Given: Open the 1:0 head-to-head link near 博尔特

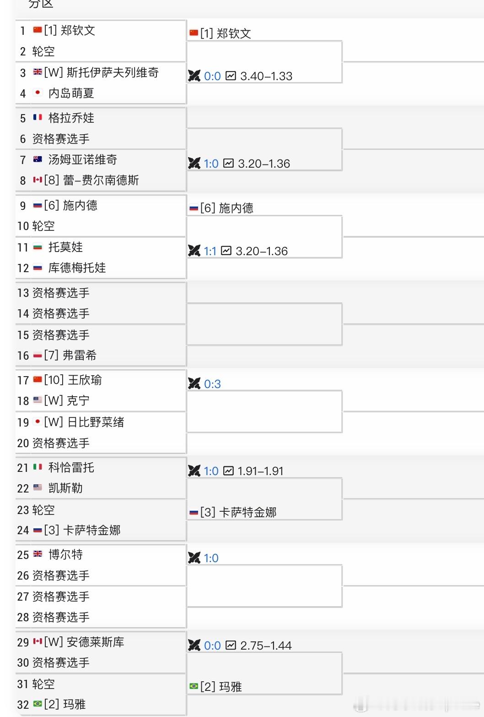Looking at the screenshot, I should click(x=211, y=558).
